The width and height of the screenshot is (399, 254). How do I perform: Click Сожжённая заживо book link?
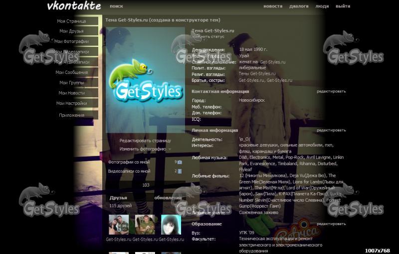[258, 212]
